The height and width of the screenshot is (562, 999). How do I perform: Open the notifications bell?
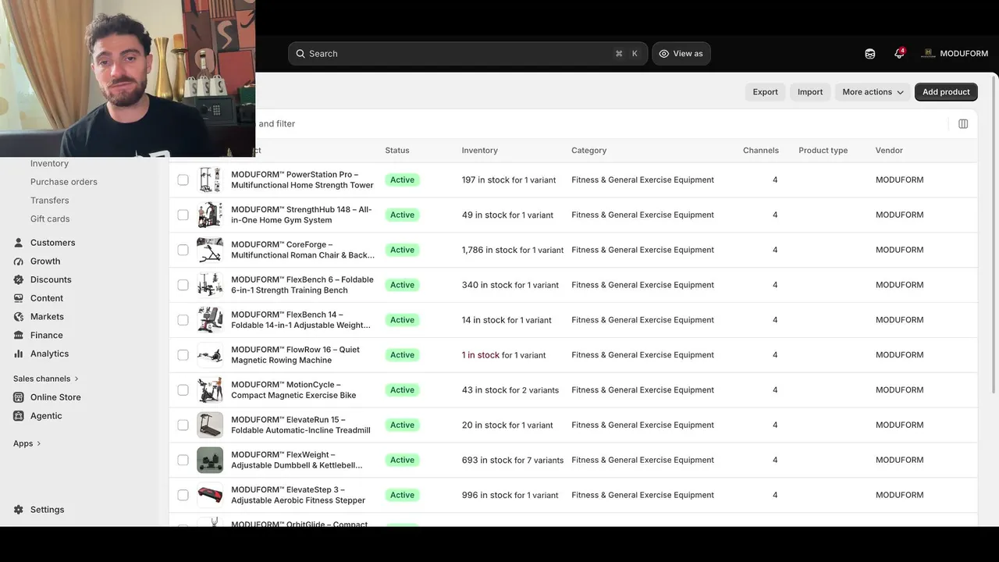899,54
